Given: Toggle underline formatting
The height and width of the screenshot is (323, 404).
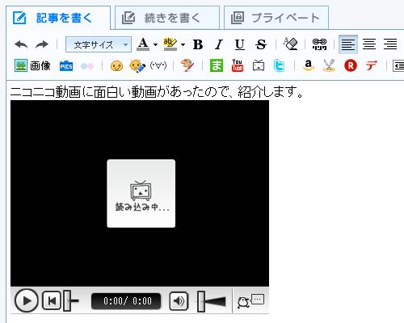Looking at the screenshot, I should coord(240,44).
